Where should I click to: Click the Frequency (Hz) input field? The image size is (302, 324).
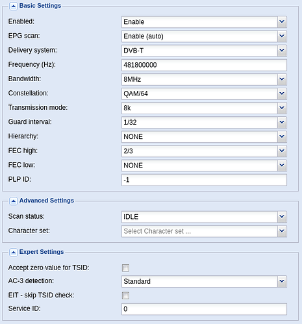tap(204, 65)
